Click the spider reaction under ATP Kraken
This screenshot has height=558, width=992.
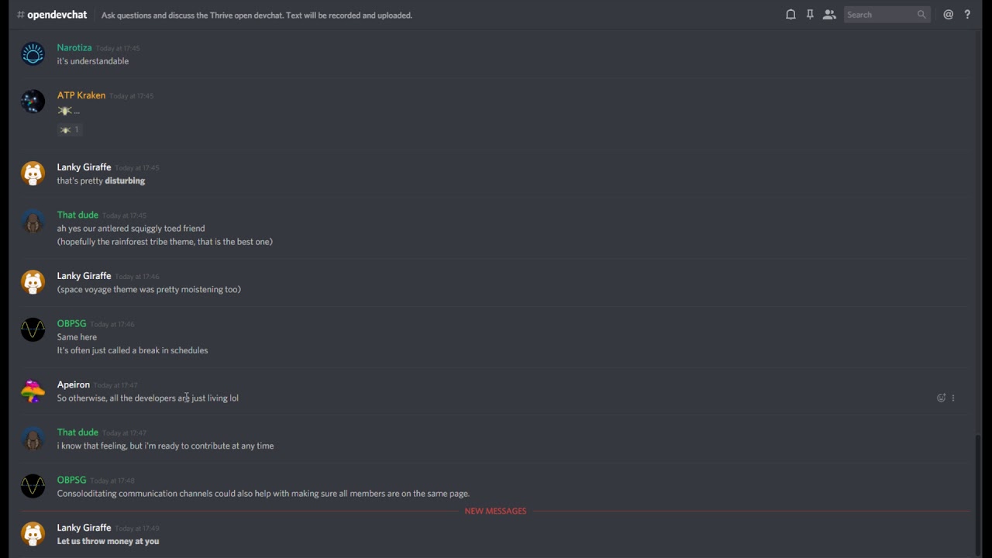[x=70, y=129]
